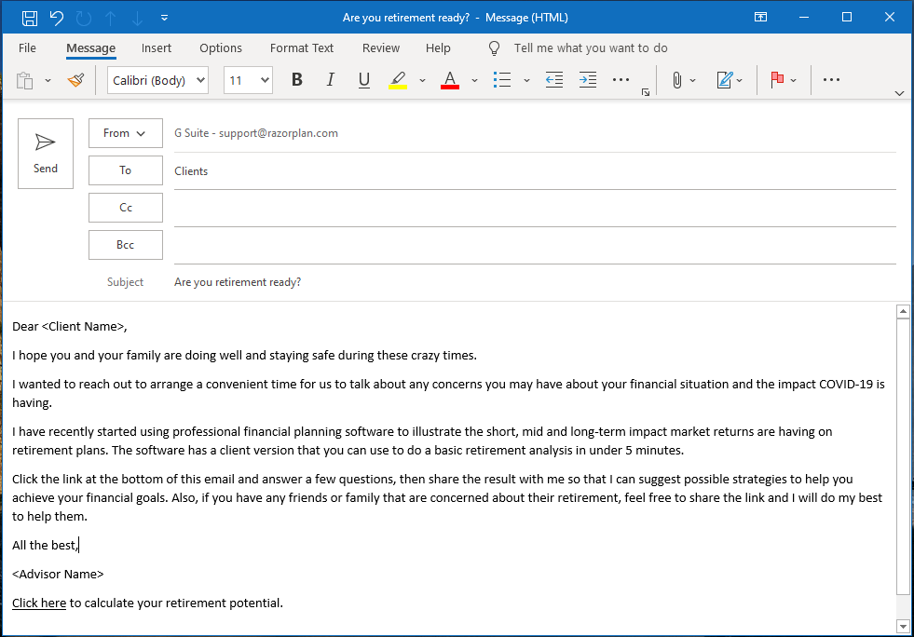Click into the Cc recipients field
The image size is (914, 637).
tap(534, 209)
